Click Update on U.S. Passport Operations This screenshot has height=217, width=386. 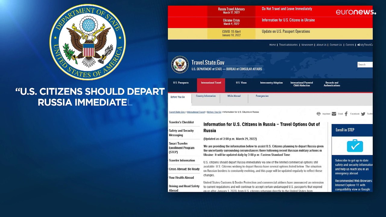(x=286, y=31)
